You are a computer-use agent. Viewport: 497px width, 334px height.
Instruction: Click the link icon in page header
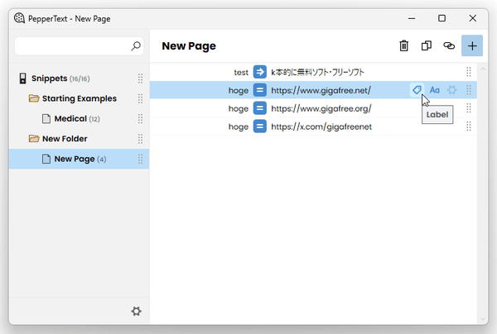[x=449, y=45]
